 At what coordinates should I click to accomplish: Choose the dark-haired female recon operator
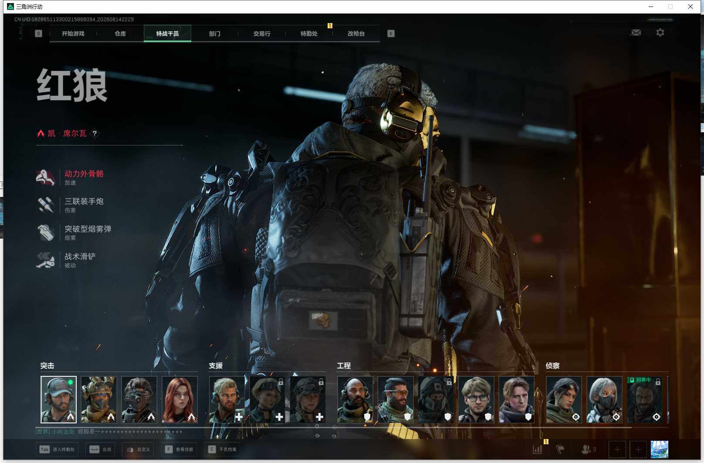(x=564, y=399)
